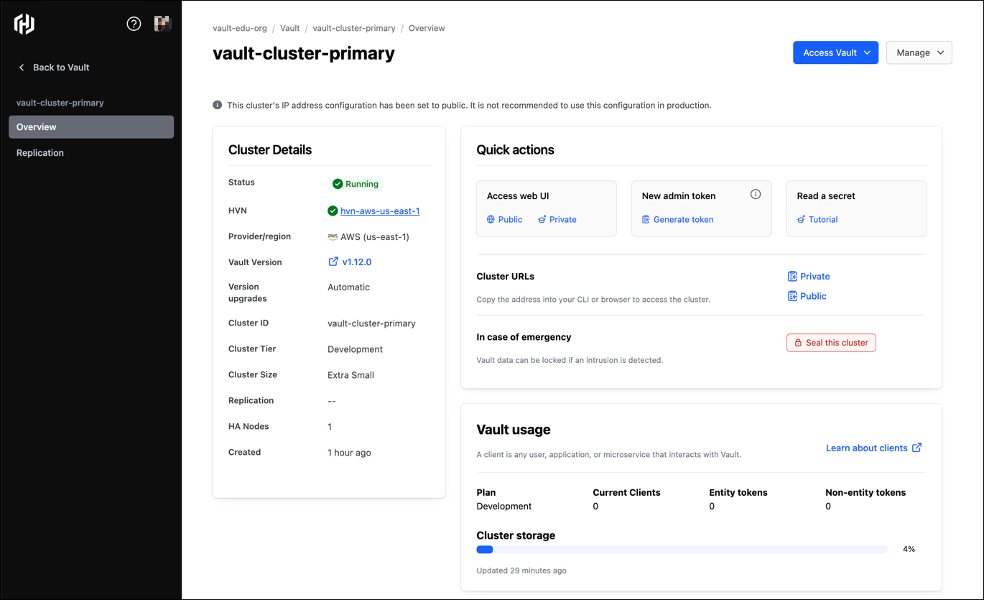
Task: Select Overview in the sidebar
Action: [x=91, y=127]
